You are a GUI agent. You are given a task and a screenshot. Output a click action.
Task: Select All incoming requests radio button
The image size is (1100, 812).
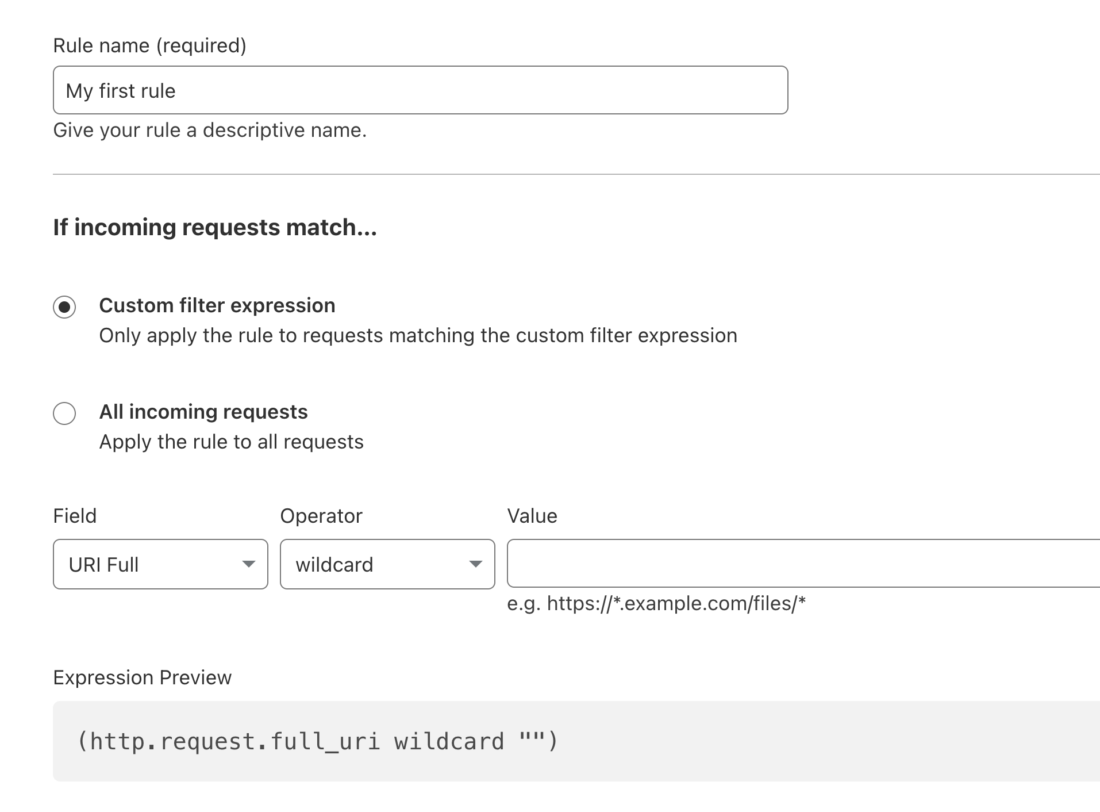coord(64,413)
